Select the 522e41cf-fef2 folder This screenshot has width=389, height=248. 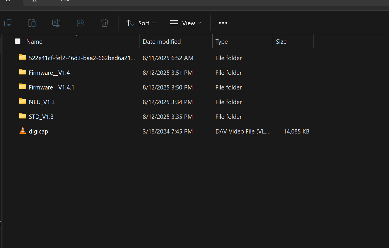pos(82,58)
